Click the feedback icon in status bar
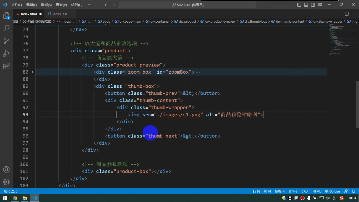This screenshot has height=202, width=359. 346,191
